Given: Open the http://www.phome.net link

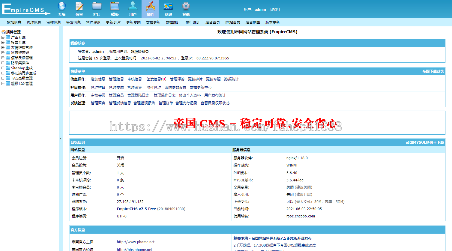Looking at the screenshot, I should point(136,242).
